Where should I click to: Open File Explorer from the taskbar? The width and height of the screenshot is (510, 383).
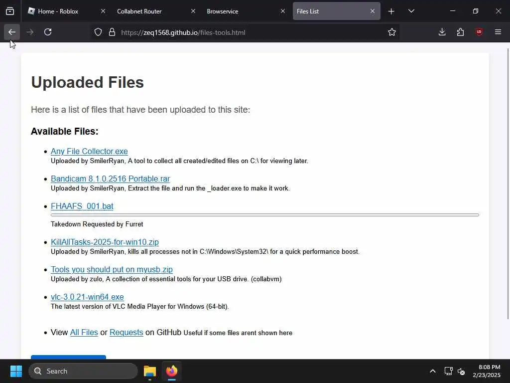tap(150, 371)
